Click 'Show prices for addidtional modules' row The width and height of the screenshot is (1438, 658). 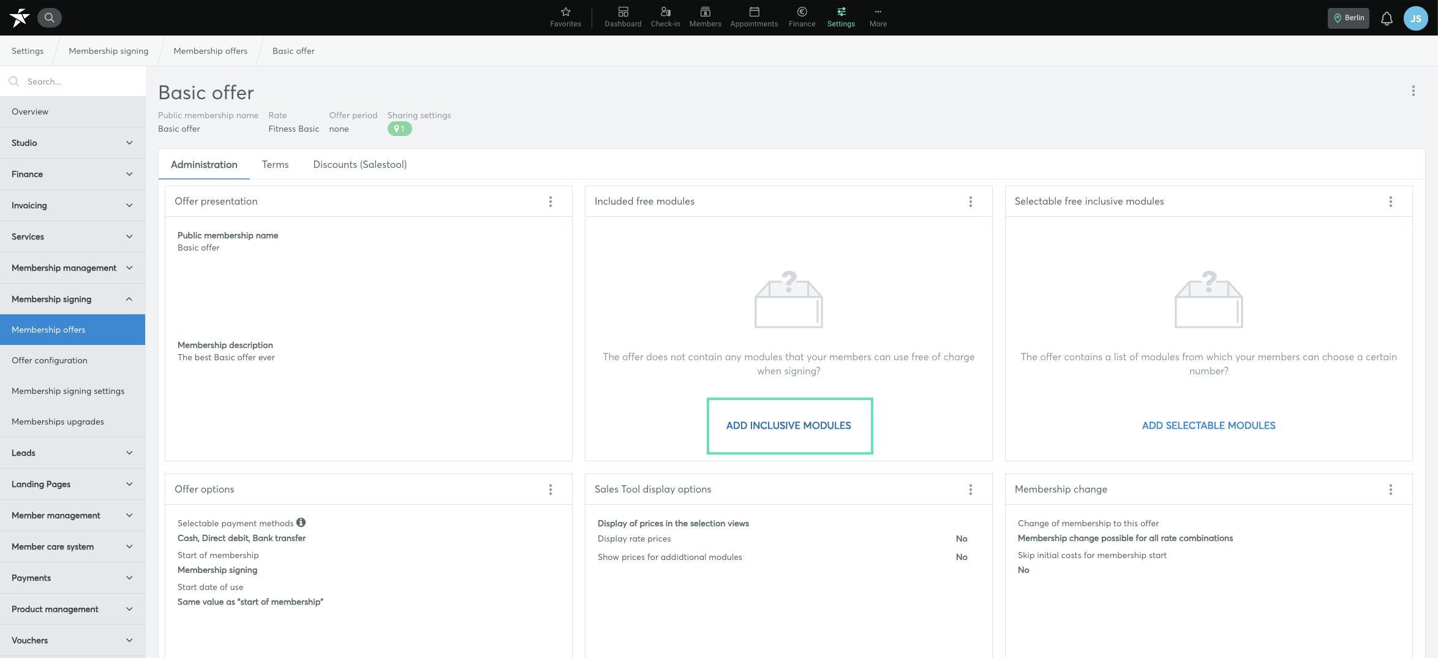click(x=669, y=557)
